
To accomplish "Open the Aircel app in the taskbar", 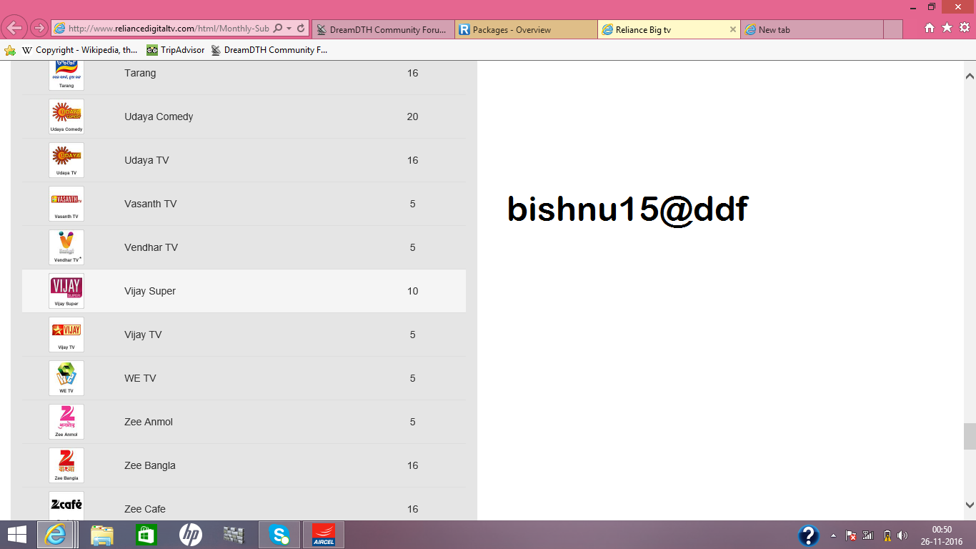I will click(324, 535).
